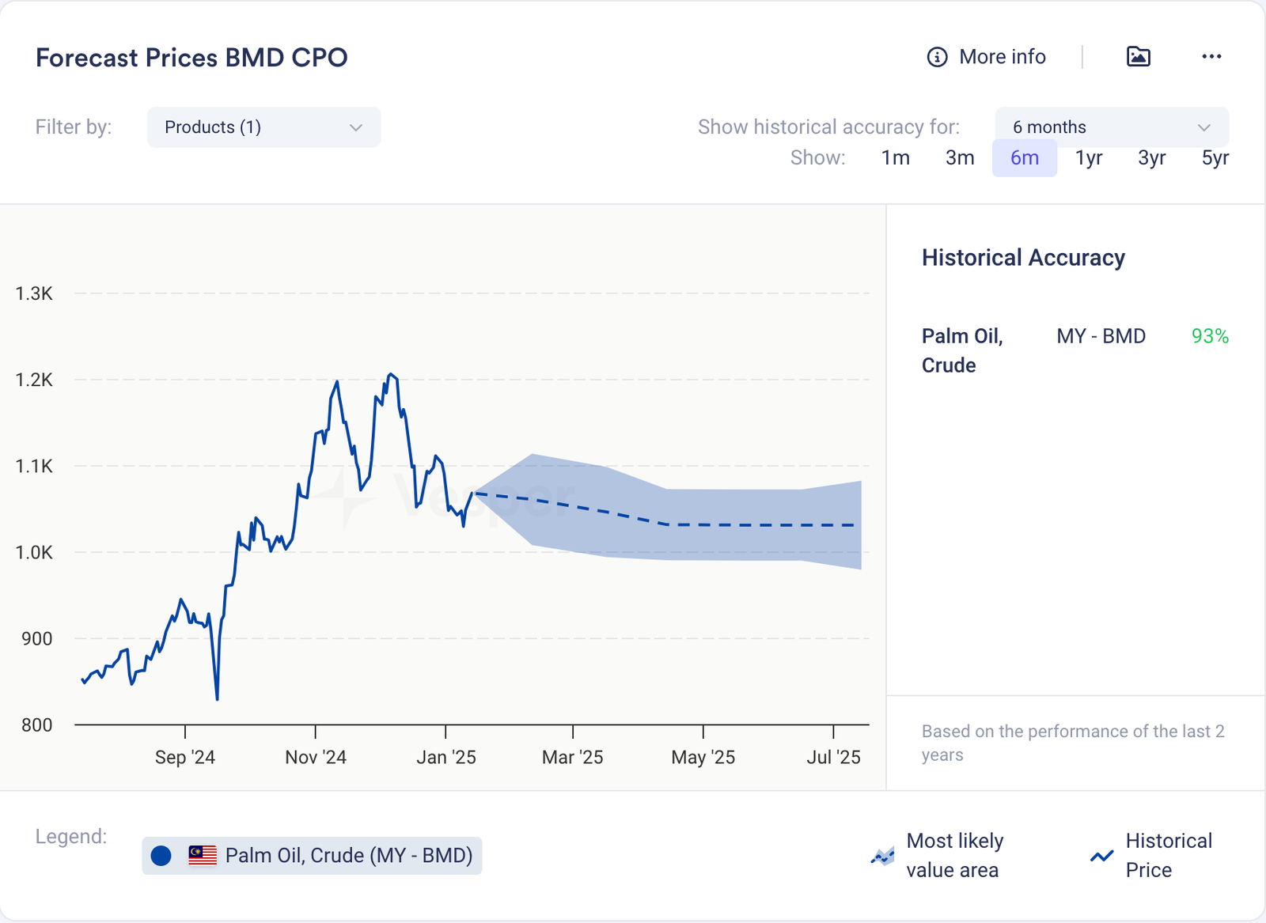Select the 3m time range
Image resolution: width=1266 pixels, height=923 pixels.
(959, 158)
